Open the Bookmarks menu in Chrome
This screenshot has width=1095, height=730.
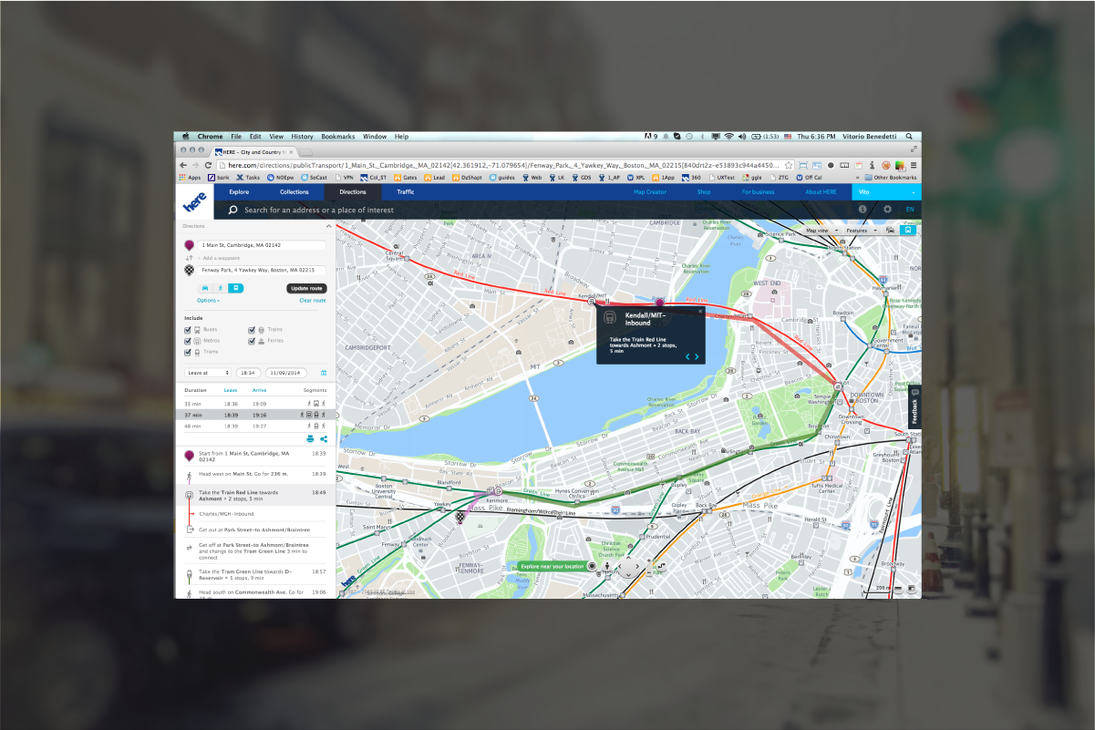pos(337,136)
